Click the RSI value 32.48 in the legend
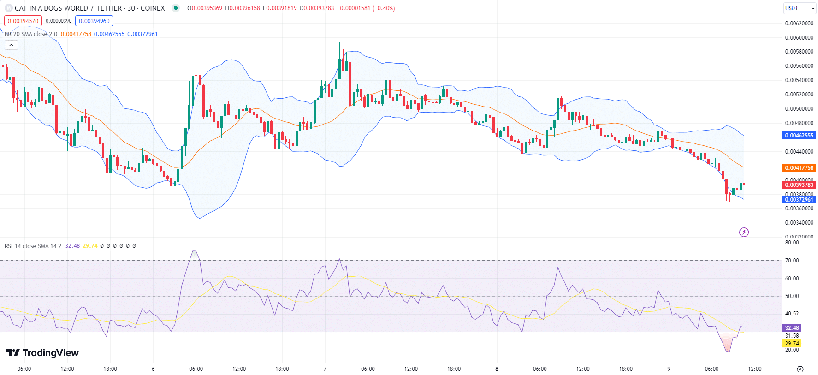 pos(72,246)
